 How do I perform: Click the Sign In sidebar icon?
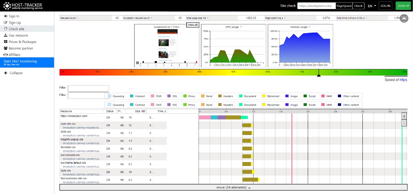6,16
